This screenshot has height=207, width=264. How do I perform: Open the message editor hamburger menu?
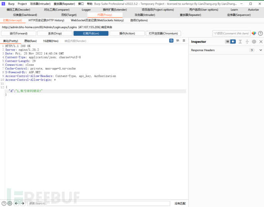[x=184, y=40]
